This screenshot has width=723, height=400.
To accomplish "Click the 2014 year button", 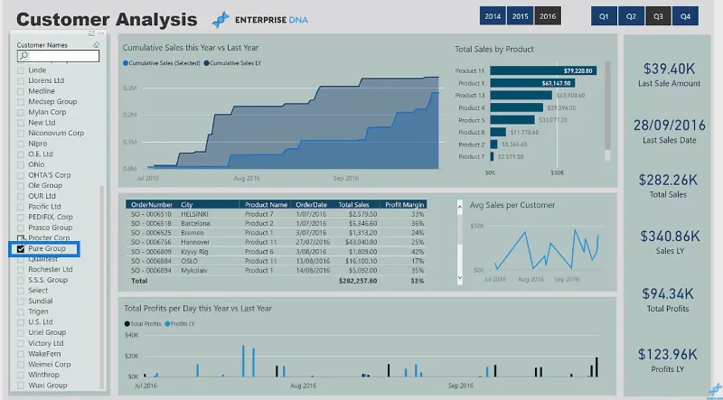I will (493, 16).
